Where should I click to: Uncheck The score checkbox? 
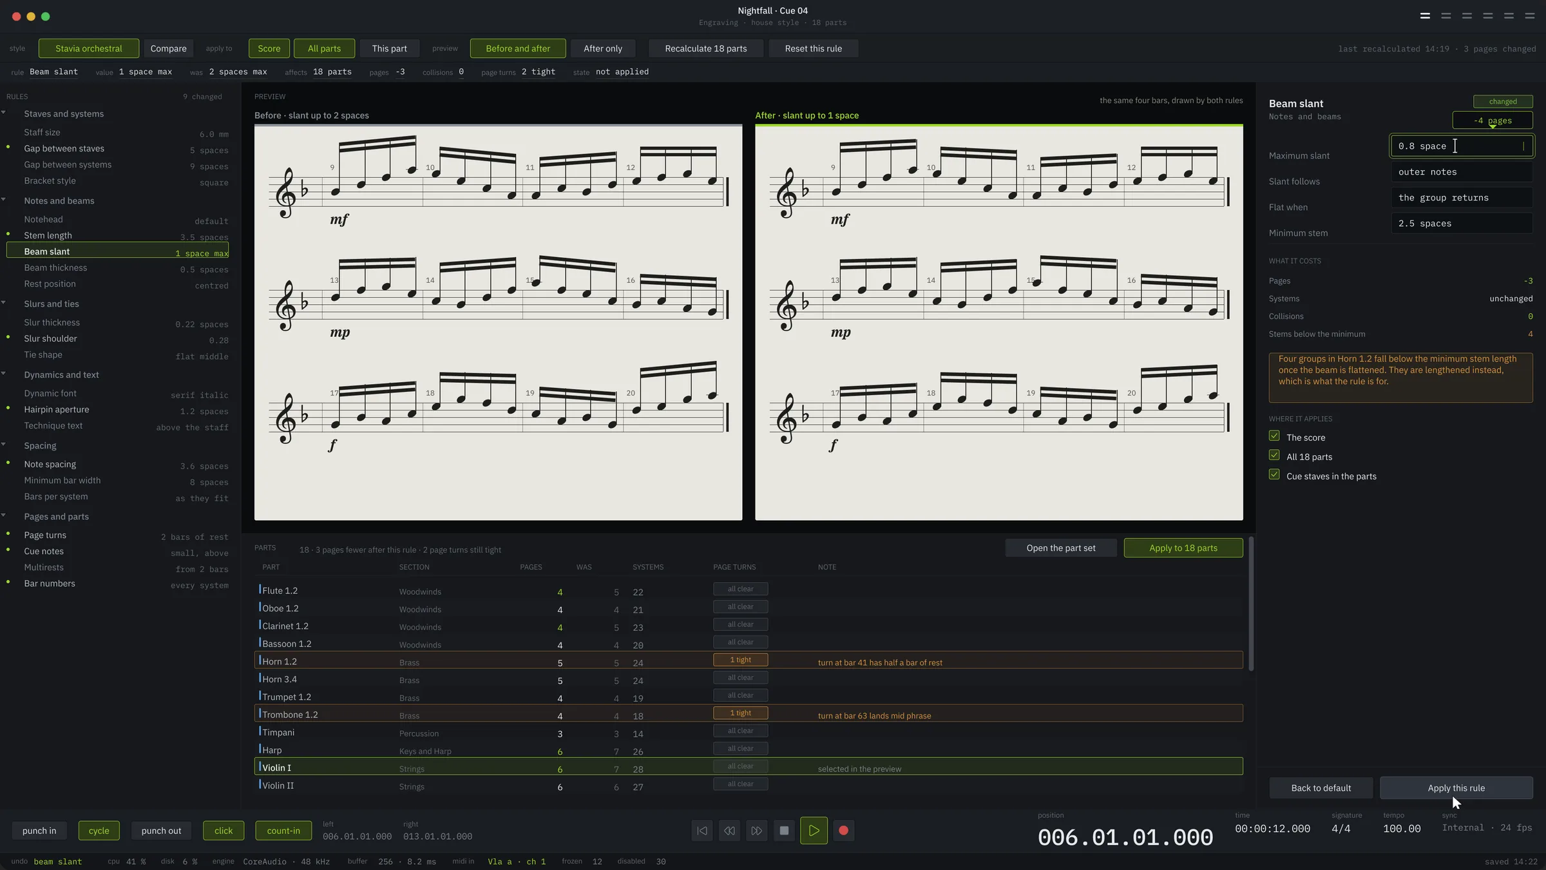[1274, 436]
